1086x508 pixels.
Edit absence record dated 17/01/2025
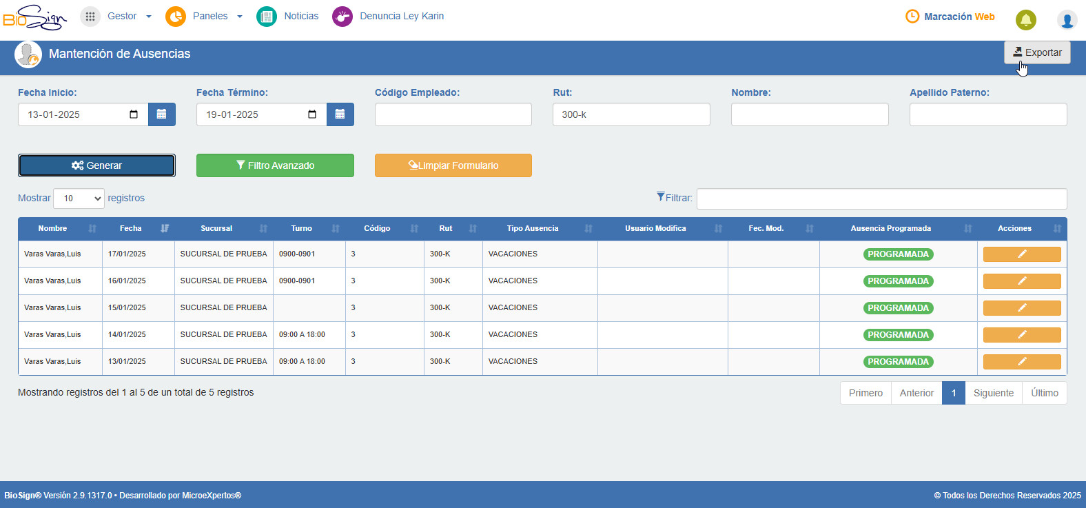click(x=1022, y=254)
